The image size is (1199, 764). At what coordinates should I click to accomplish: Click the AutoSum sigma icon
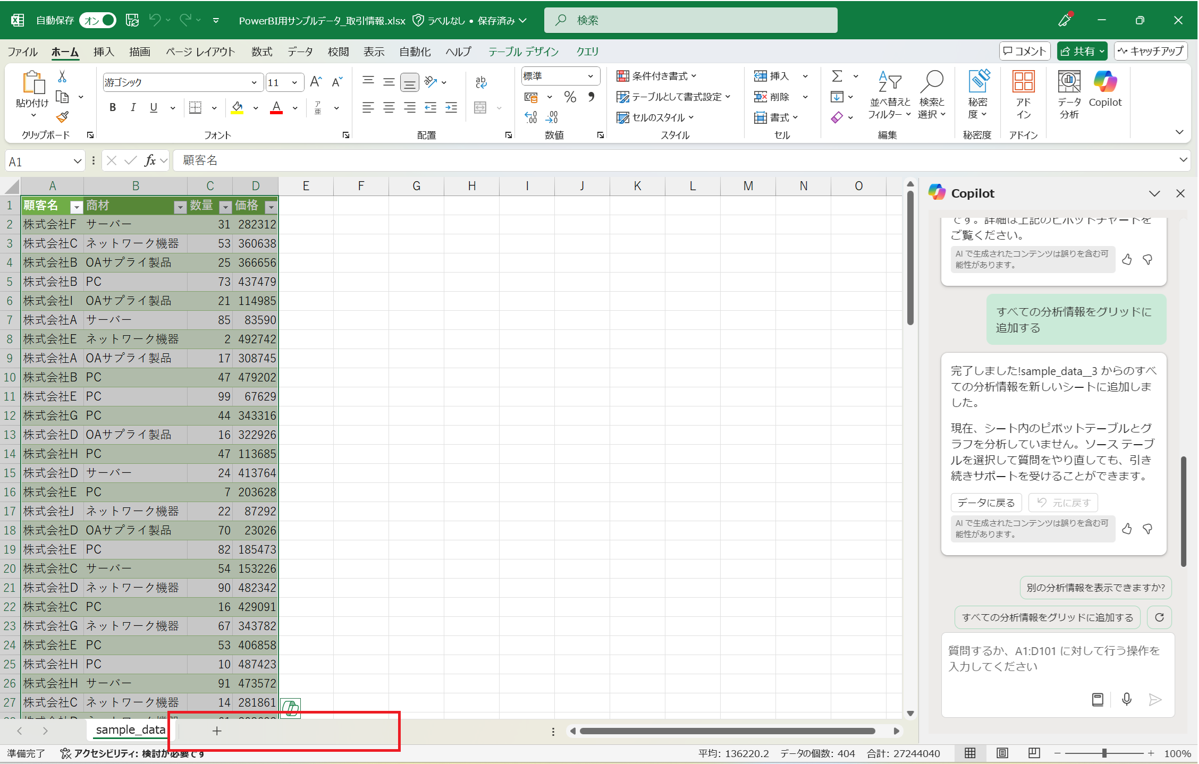tap(837, 76)
